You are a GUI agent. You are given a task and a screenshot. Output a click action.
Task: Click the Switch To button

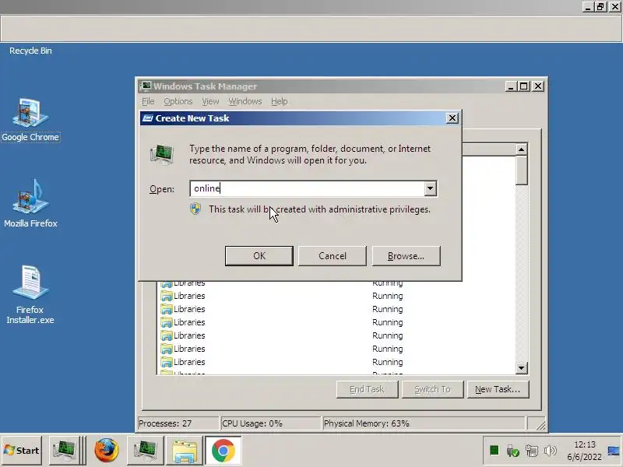coord(433,389)
